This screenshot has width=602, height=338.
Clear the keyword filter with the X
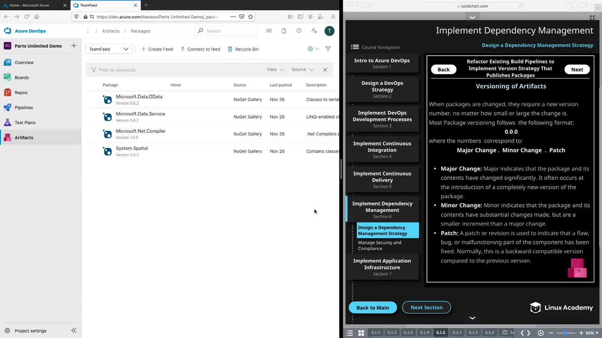click(x=325, y=69)
